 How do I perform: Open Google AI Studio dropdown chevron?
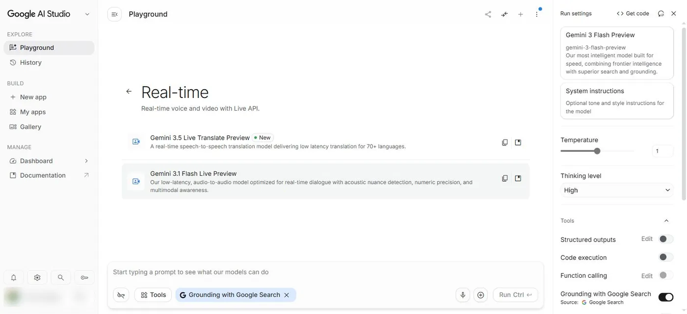(x=87, y=14)
